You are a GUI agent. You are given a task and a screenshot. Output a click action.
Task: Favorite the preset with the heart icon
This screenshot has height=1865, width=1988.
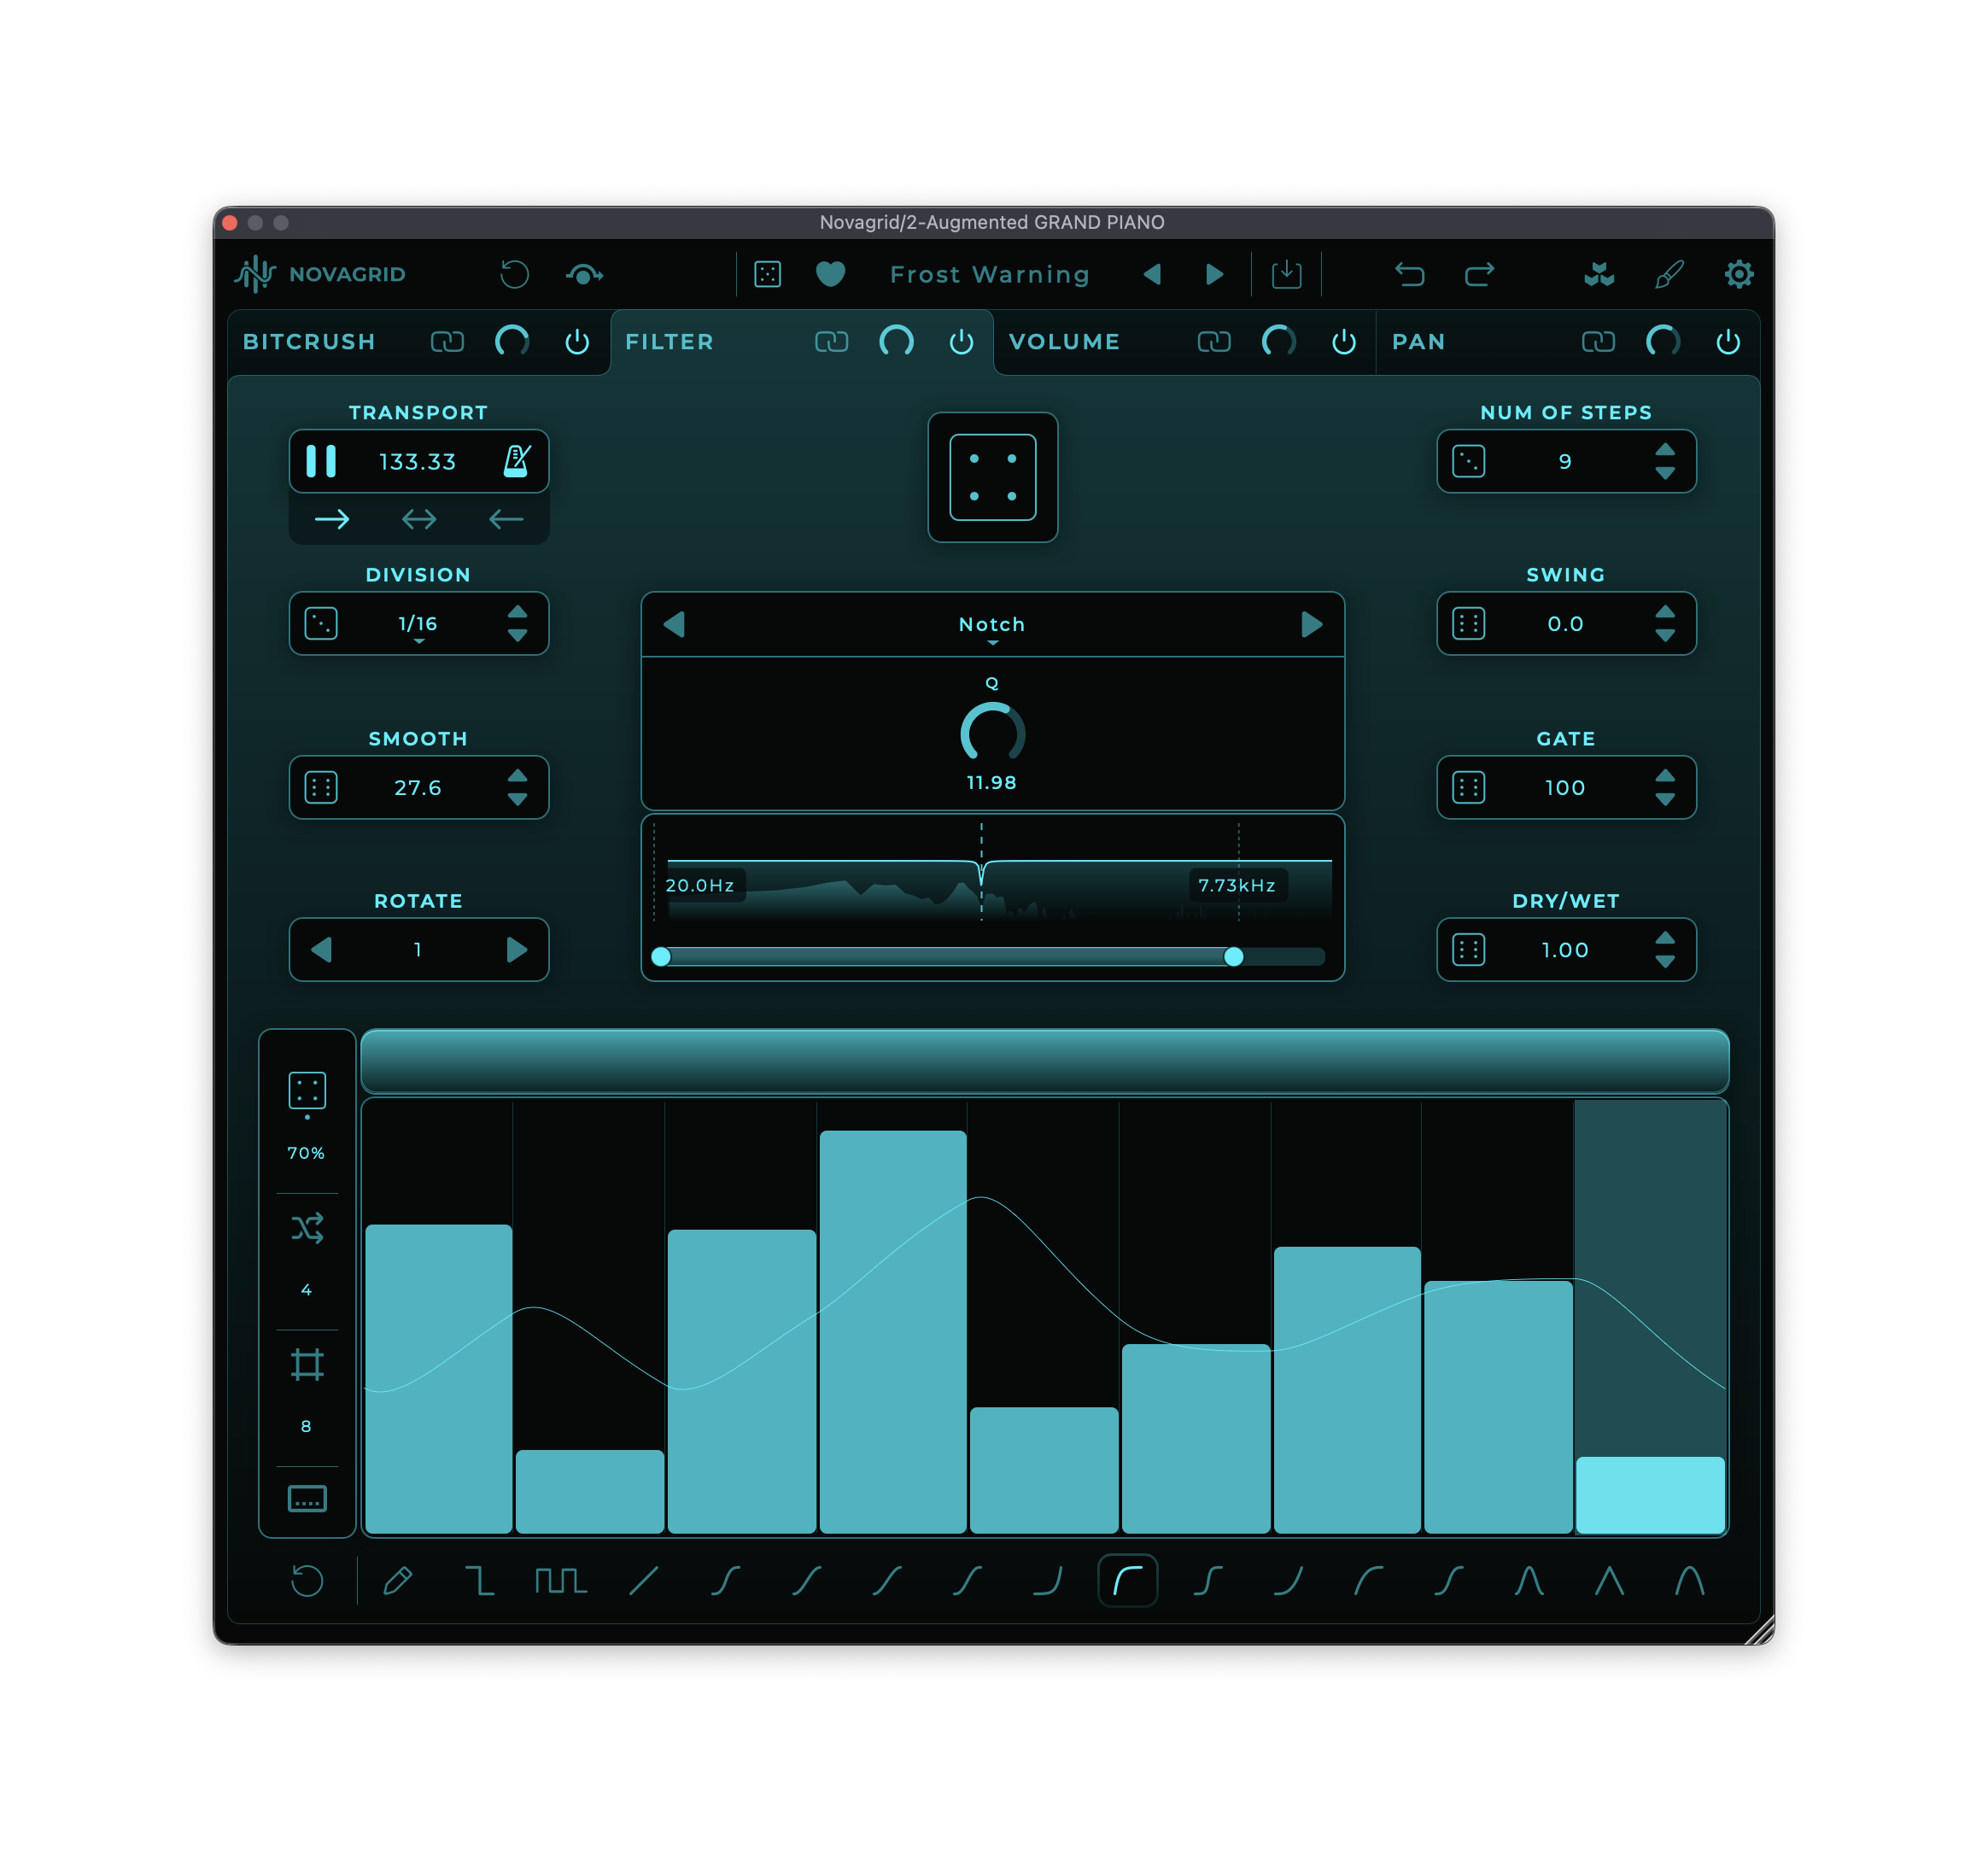(830, 274)
